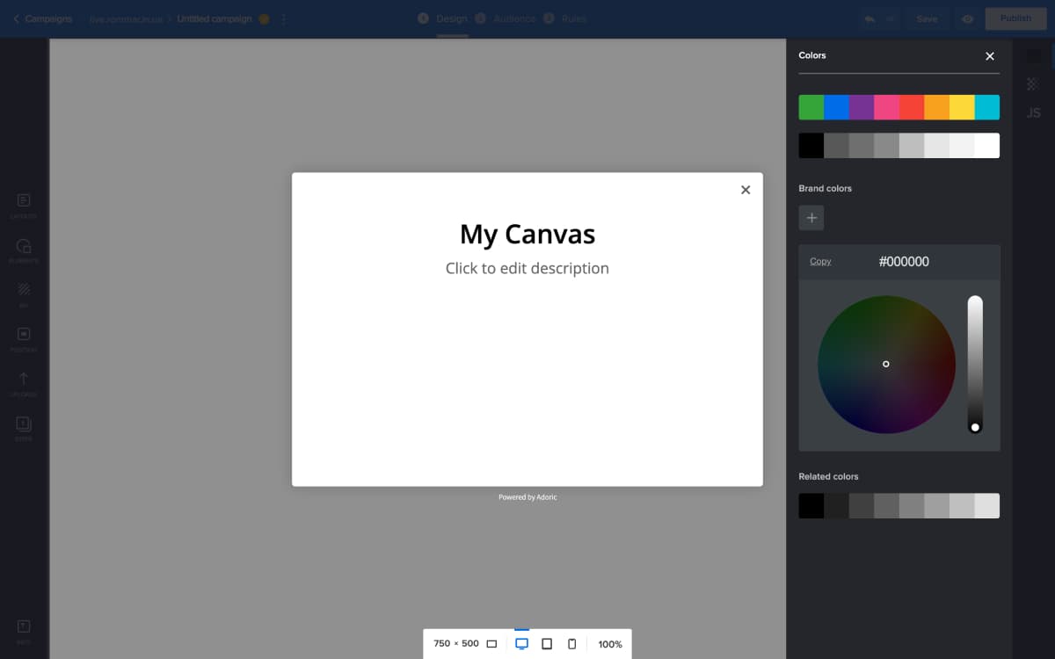1055x659 pixels.
Task: Add a new brand color with plus button
Action: click(x=811, y=218)
